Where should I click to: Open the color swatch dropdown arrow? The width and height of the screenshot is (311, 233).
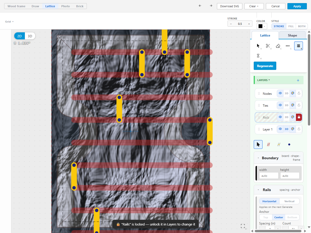point(265,26)
